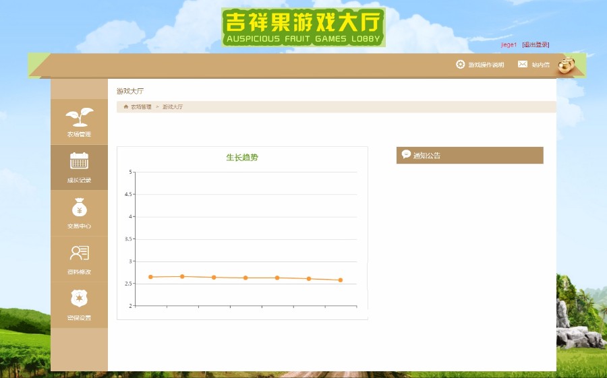Screen dimensions: 607x378
Task: Click the 吉祥果游戏大厅 logo banner
Action: (x=303, y=27)
